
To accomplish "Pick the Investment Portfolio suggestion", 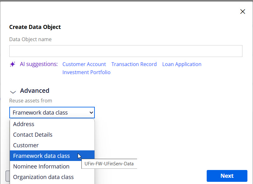I will pos(86,72).
